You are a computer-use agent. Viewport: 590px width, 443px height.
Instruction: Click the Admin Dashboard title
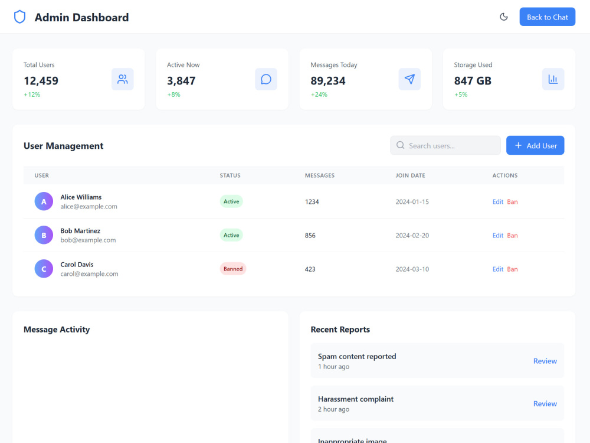pyautogui.click(x=81, y=17)
